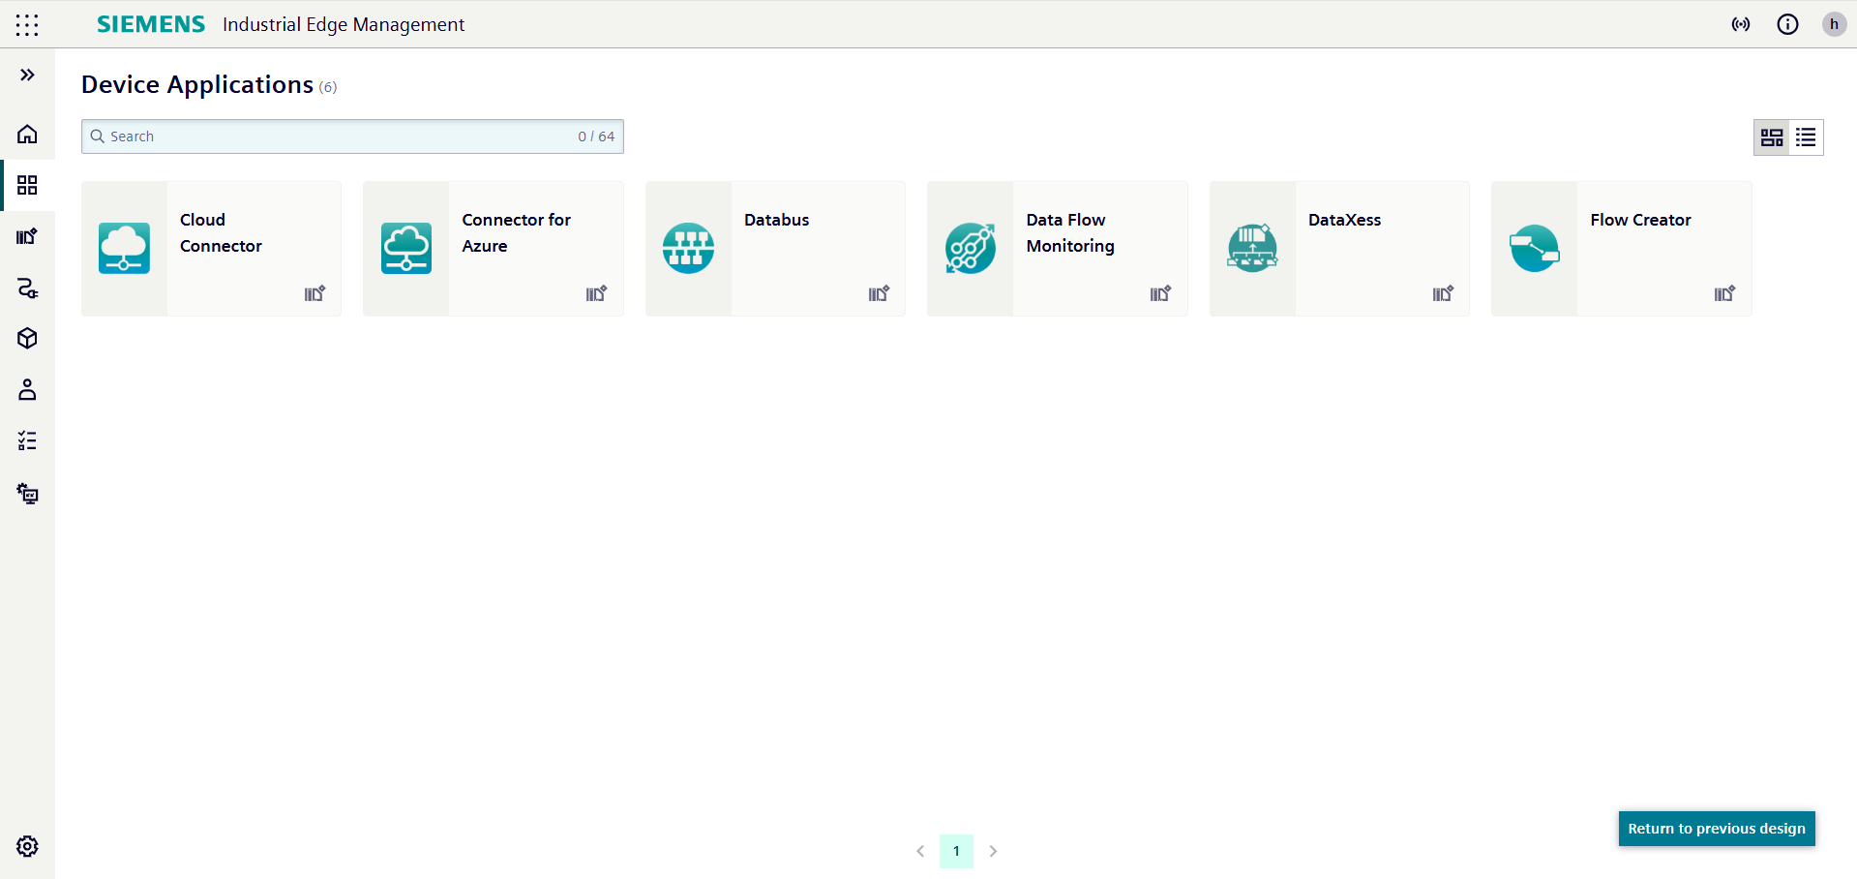Click the Cloud Connector app icon
1857x879 pixels.
(x=124, y=249)
